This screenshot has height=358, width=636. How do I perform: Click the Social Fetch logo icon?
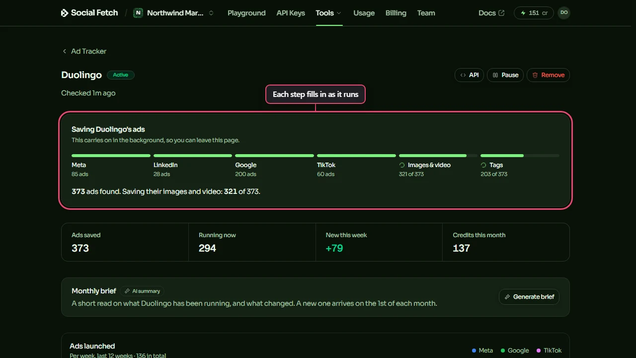tap(65, 13)
